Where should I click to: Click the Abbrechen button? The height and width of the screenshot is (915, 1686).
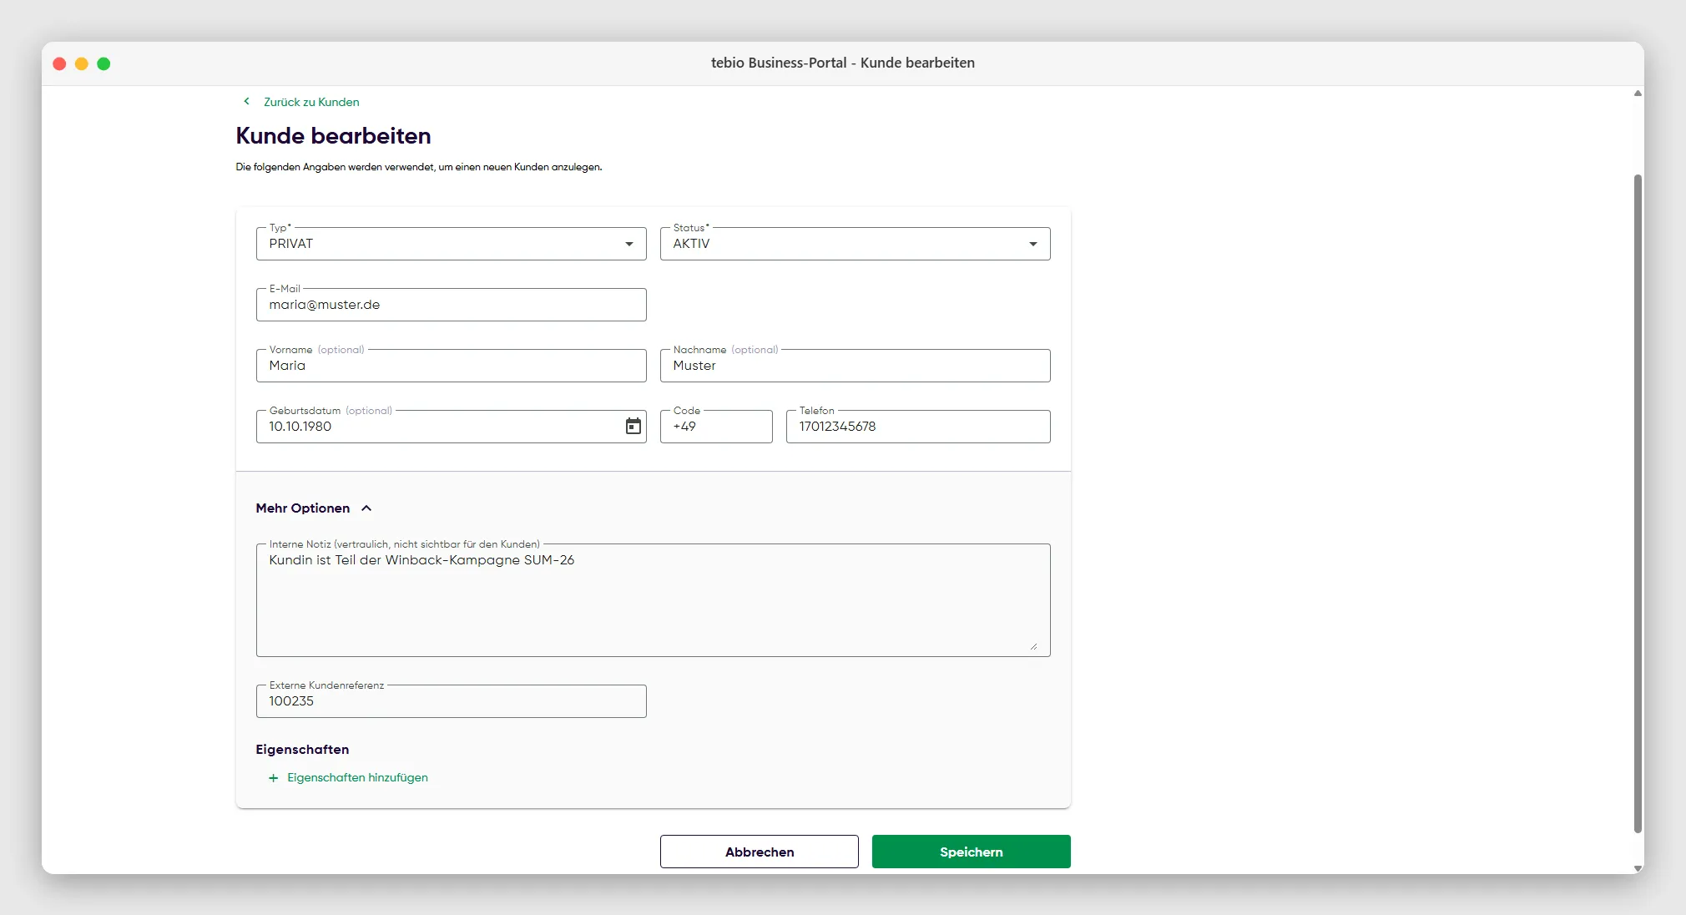click(759, 852)
